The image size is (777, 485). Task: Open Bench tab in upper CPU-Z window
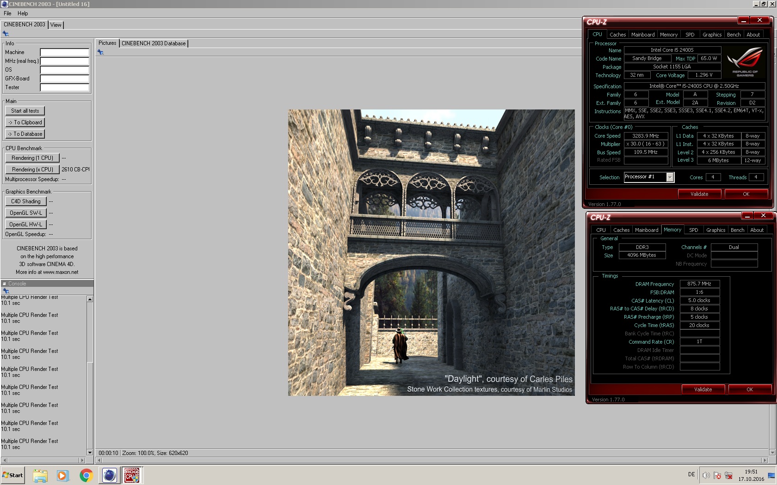pos(734,35)
